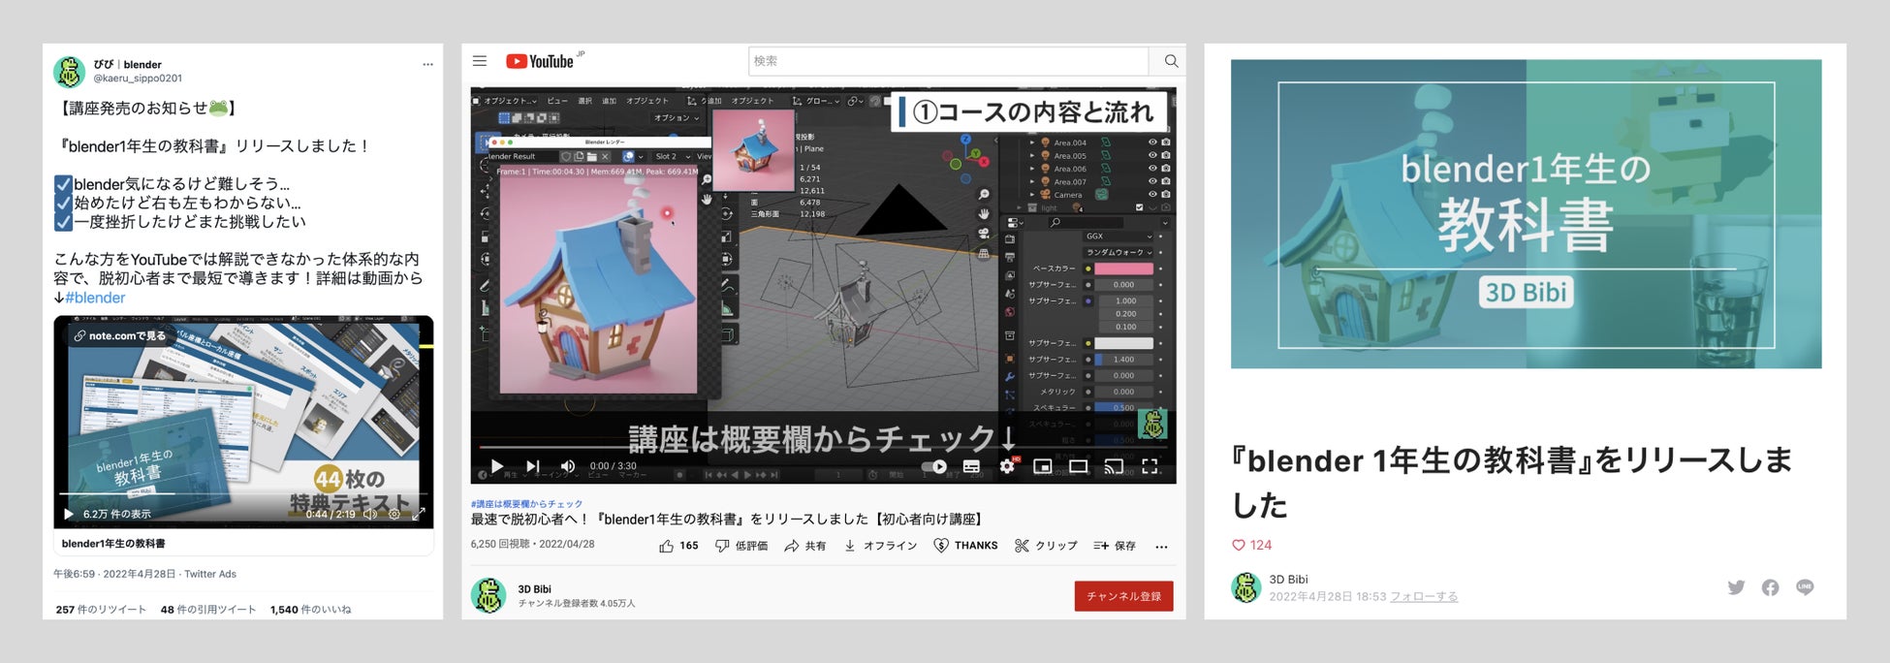This screenshot has height=663, width=1890.
Task: Toggle visibility eye for Area.005
Action: click(x=1152, y=155)
